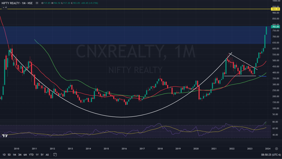Pick the 1Y range option

[x=37, y=155]
